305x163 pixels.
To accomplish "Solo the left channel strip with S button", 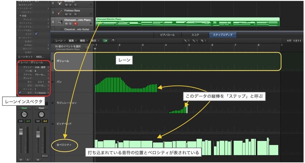I will pos(28,160).
